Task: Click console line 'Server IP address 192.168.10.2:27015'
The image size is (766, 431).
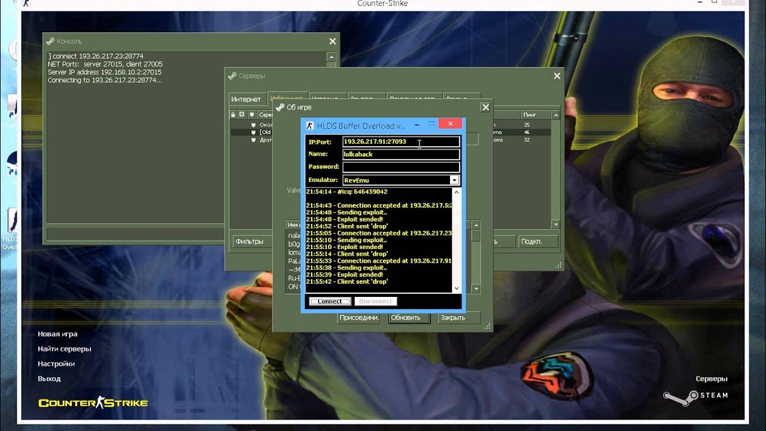Action: (x=105, y=72)
